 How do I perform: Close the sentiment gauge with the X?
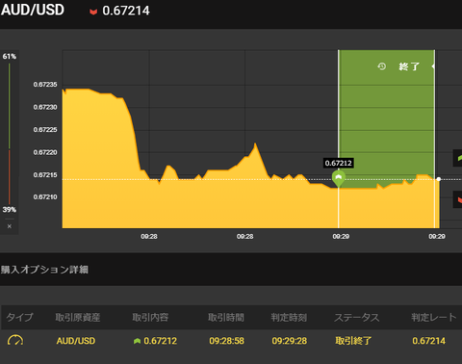10,226
